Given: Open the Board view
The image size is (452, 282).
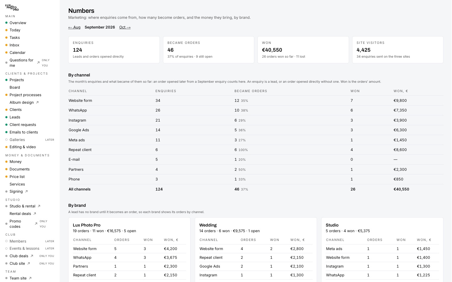Looking at the screenshot, I should (x=15, y=87).
